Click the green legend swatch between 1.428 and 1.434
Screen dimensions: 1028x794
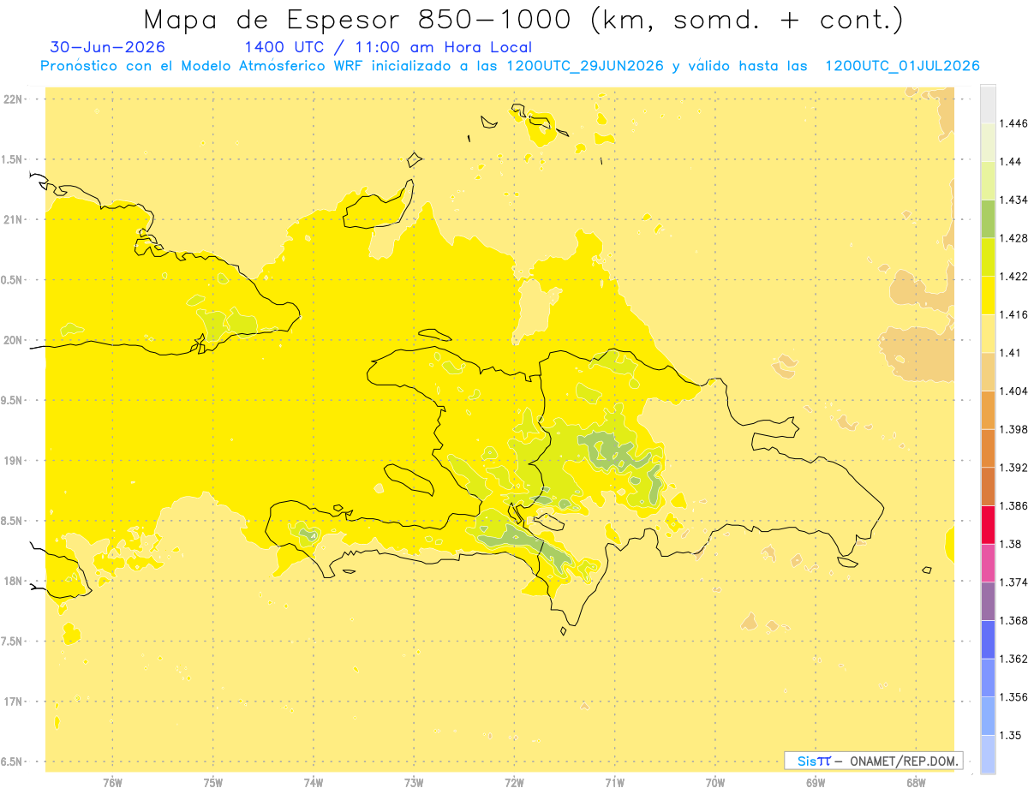pos(988,218)
